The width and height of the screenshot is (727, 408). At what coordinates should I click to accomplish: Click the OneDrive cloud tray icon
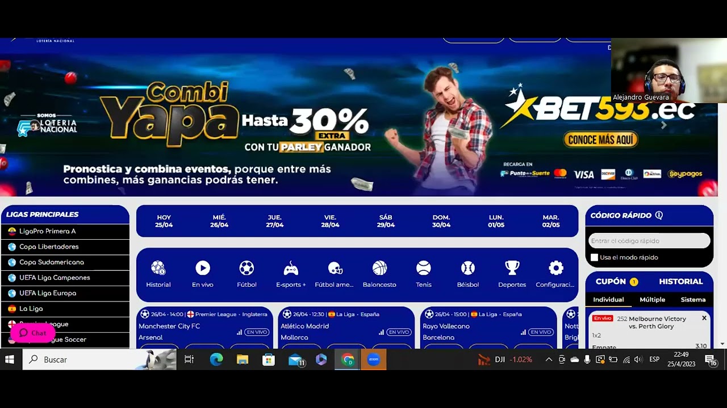pyautogui.click(x=574, y=359)
